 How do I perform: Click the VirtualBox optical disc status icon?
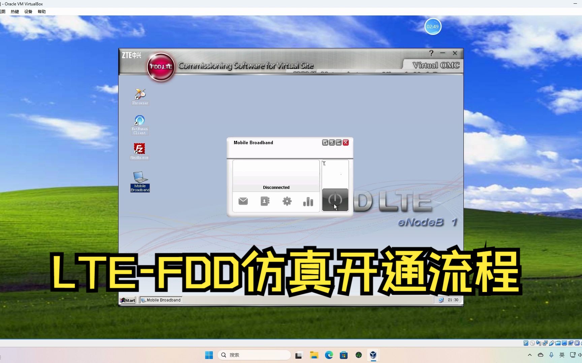tap(532, 343)
